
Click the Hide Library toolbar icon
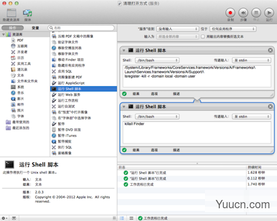tap(12, 13)
